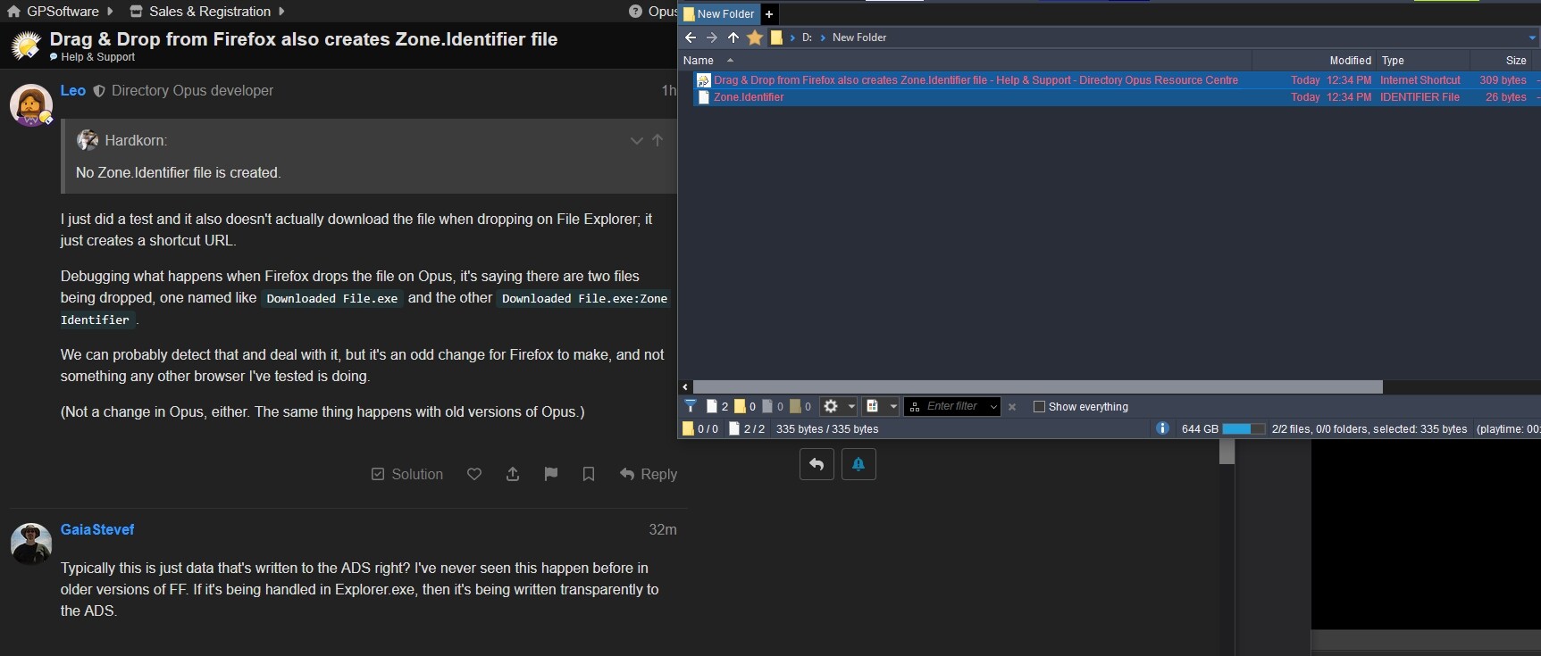
Task: Like Leo's post with the heart
Action: pyautogui.click(x=474, y=474)
